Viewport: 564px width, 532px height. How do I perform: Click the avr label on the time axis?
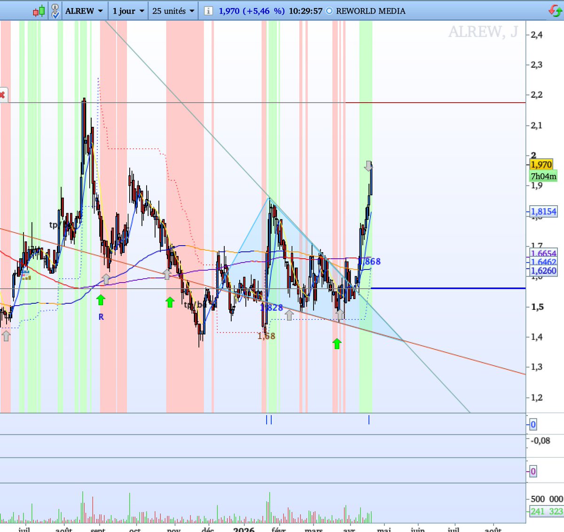[348, 530]
